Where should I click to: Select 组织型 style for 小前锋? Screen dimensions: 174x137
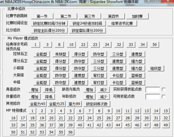pyautogui.click(x=156, y=68)
